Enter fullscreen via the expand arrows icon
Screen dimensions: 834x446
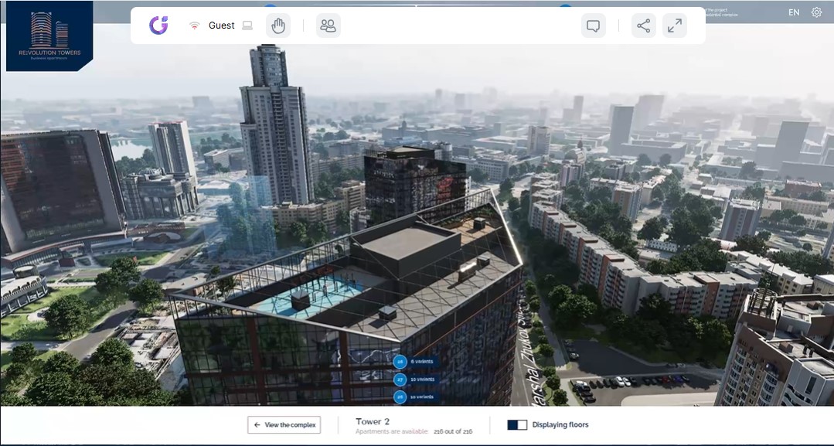pos(674,25)
